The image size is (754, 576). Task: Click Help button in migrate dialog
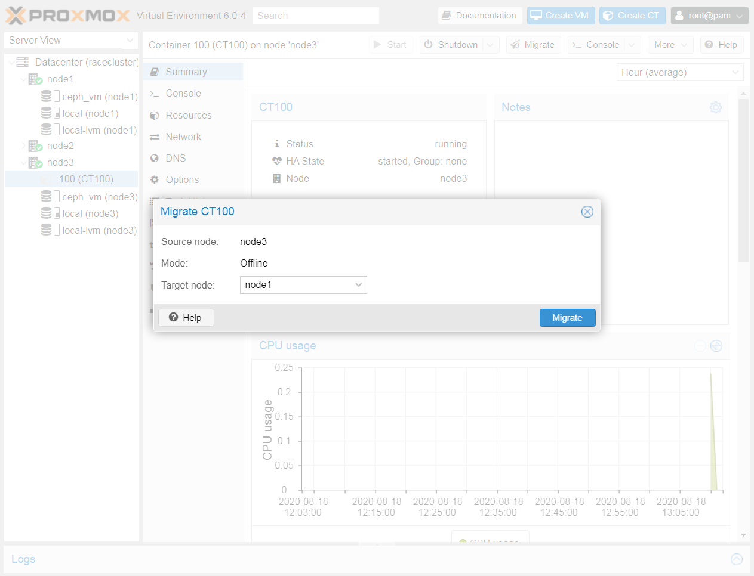click(x=186, y=318)
